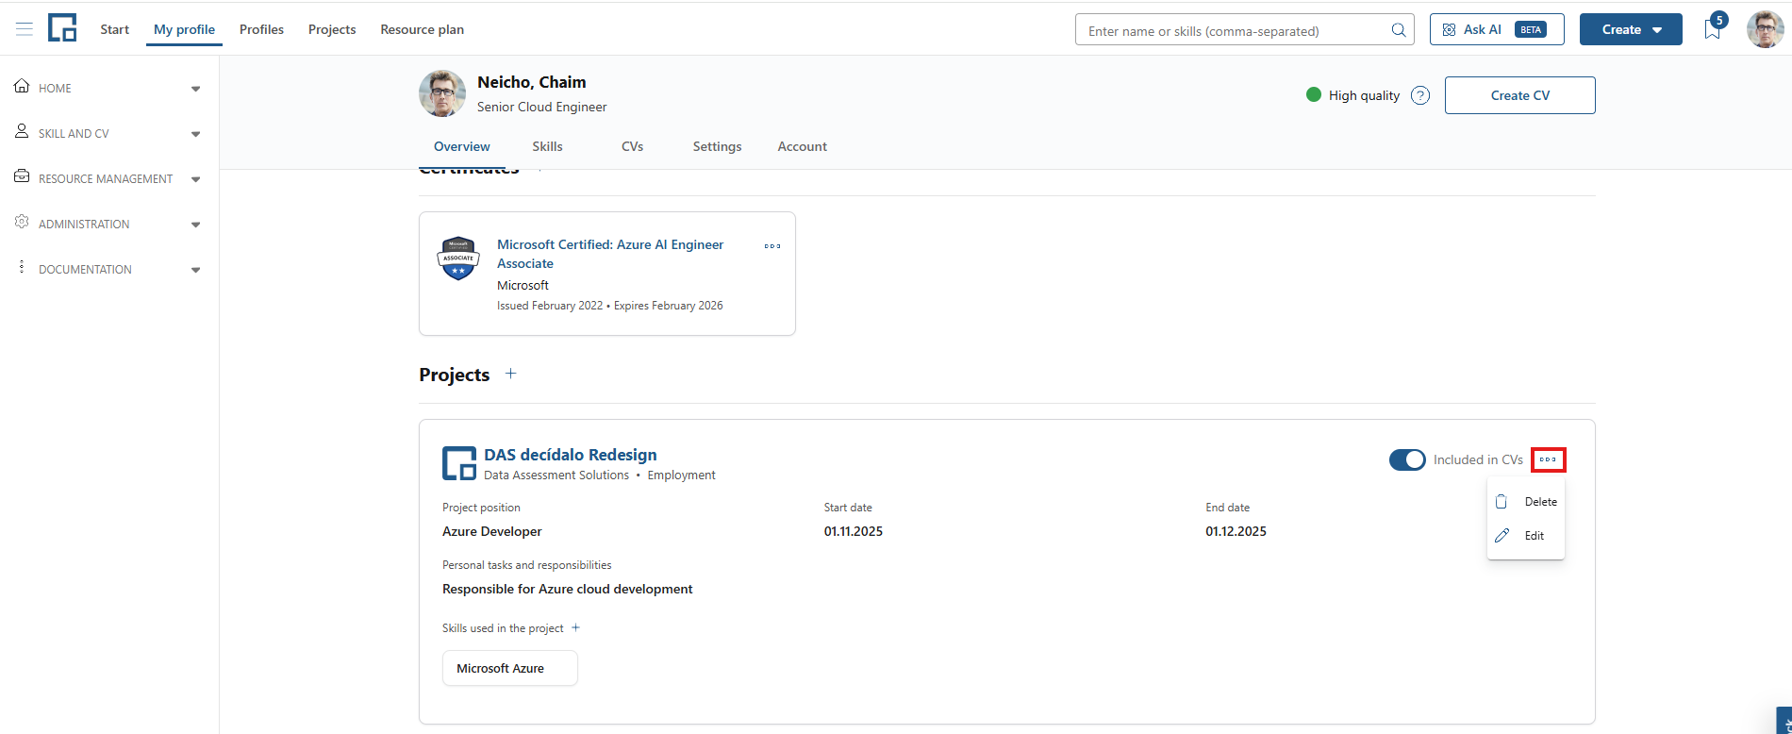The width and height of the screenshot is (1792, 734).
Task: Select Delete from the project menu
Action: (x=1526, y=502)
